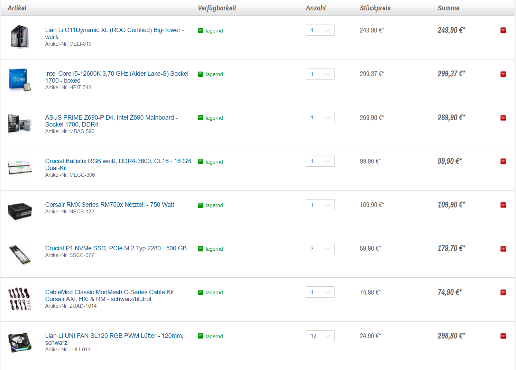The image size is (516, 370).
Task: Click the CableMod cable kit thumbnail image
Action: click(x=20, y=299)
